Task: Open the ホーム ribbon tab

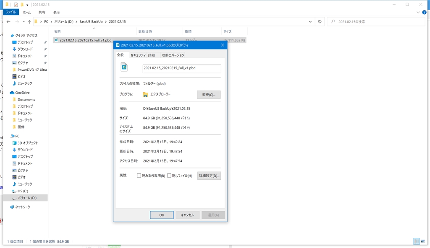Action: point(26,12)
